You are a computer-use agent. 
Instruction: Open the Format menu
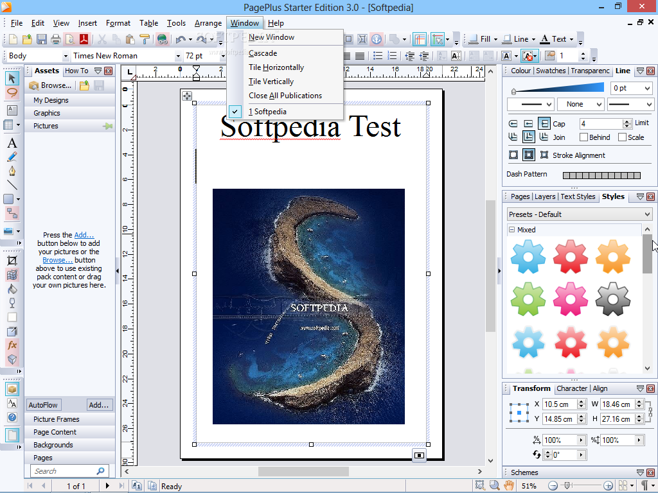coord(118,23)
